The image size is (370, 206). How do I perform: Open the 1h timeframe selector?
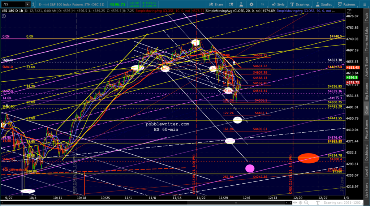tap(263, 4)
